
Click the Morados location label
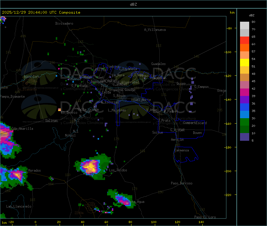coord(34,170)
